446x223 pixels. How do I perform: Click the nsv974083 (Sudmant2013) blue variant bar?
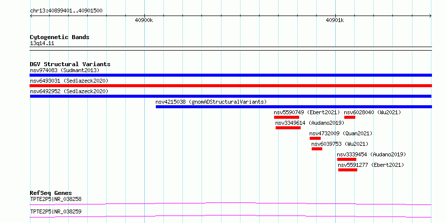click(231, 75)
